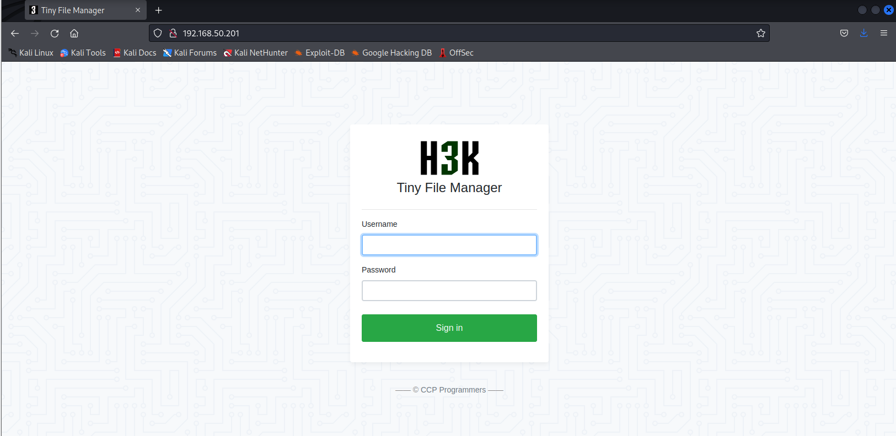Go to the browser home page
The image size is (896, 436).
pos(74,34)
